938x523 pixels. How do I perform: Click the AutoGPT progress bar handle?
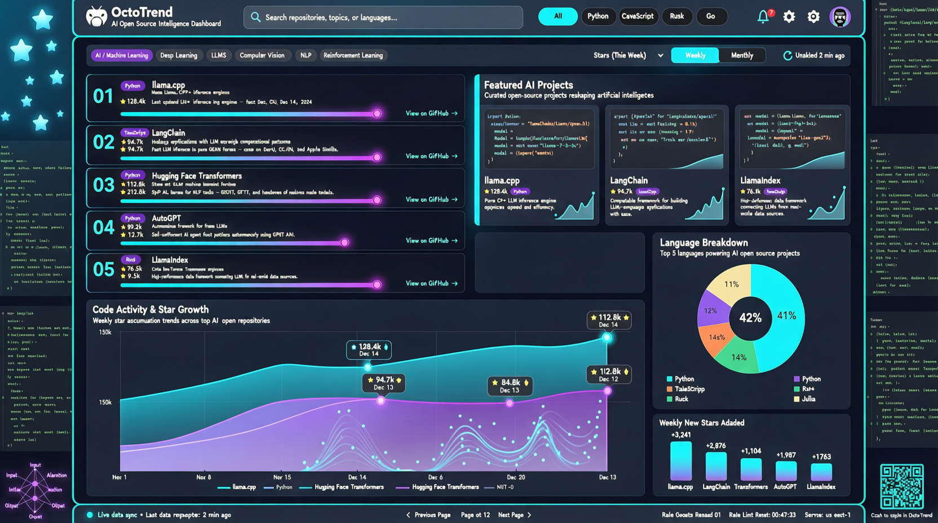click(344, 243)
